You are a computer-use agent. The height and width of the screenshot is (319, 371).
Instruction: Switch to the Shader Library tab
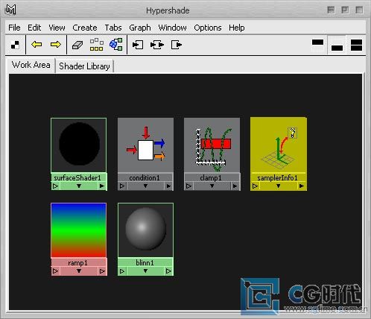84,66
